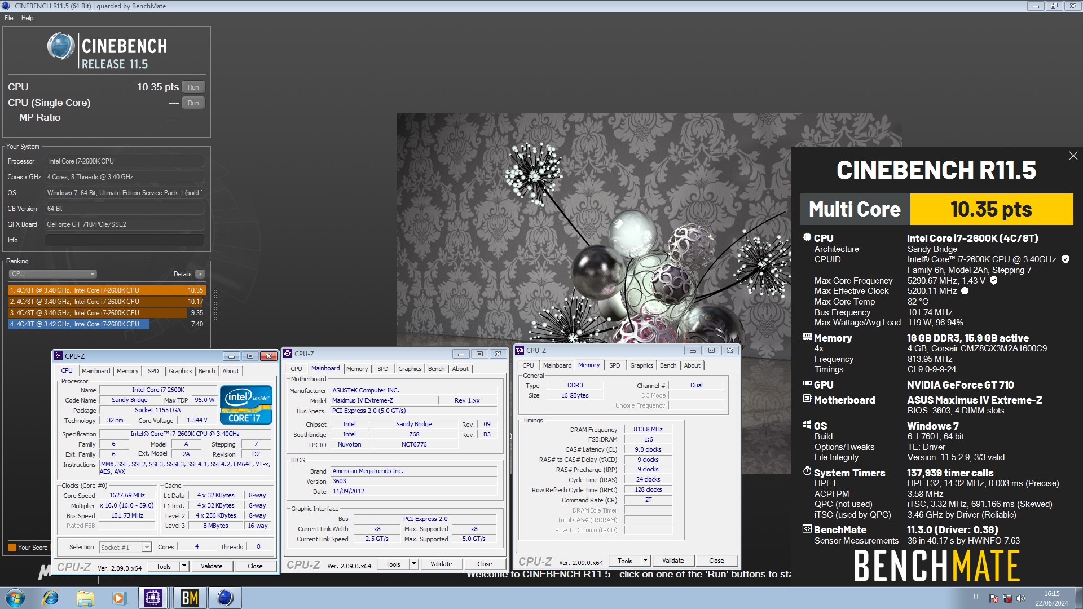Click the CPU-Z Mainboard window title icon
1083x609 pixels.
pyautogui.click(x=288, y=354)
